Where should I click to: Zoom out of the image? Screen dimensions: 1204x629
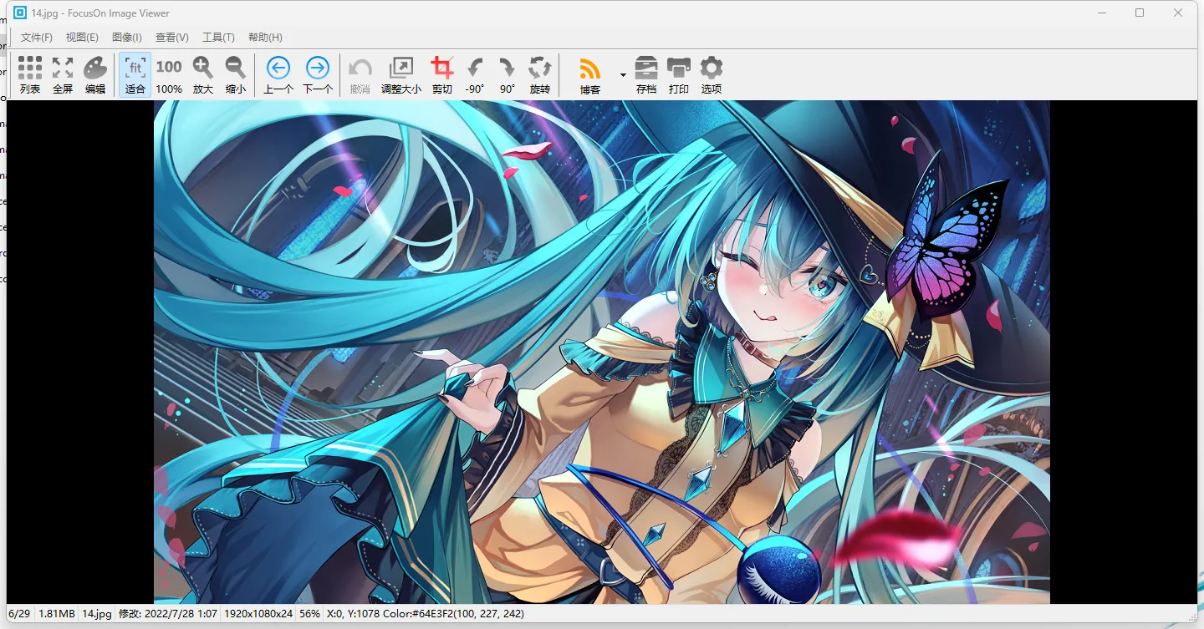point(235,74)
